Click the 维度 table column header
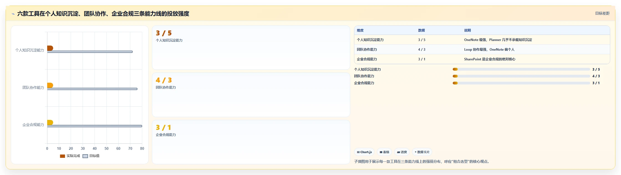The image size is (621, 175). pos(360,30)
